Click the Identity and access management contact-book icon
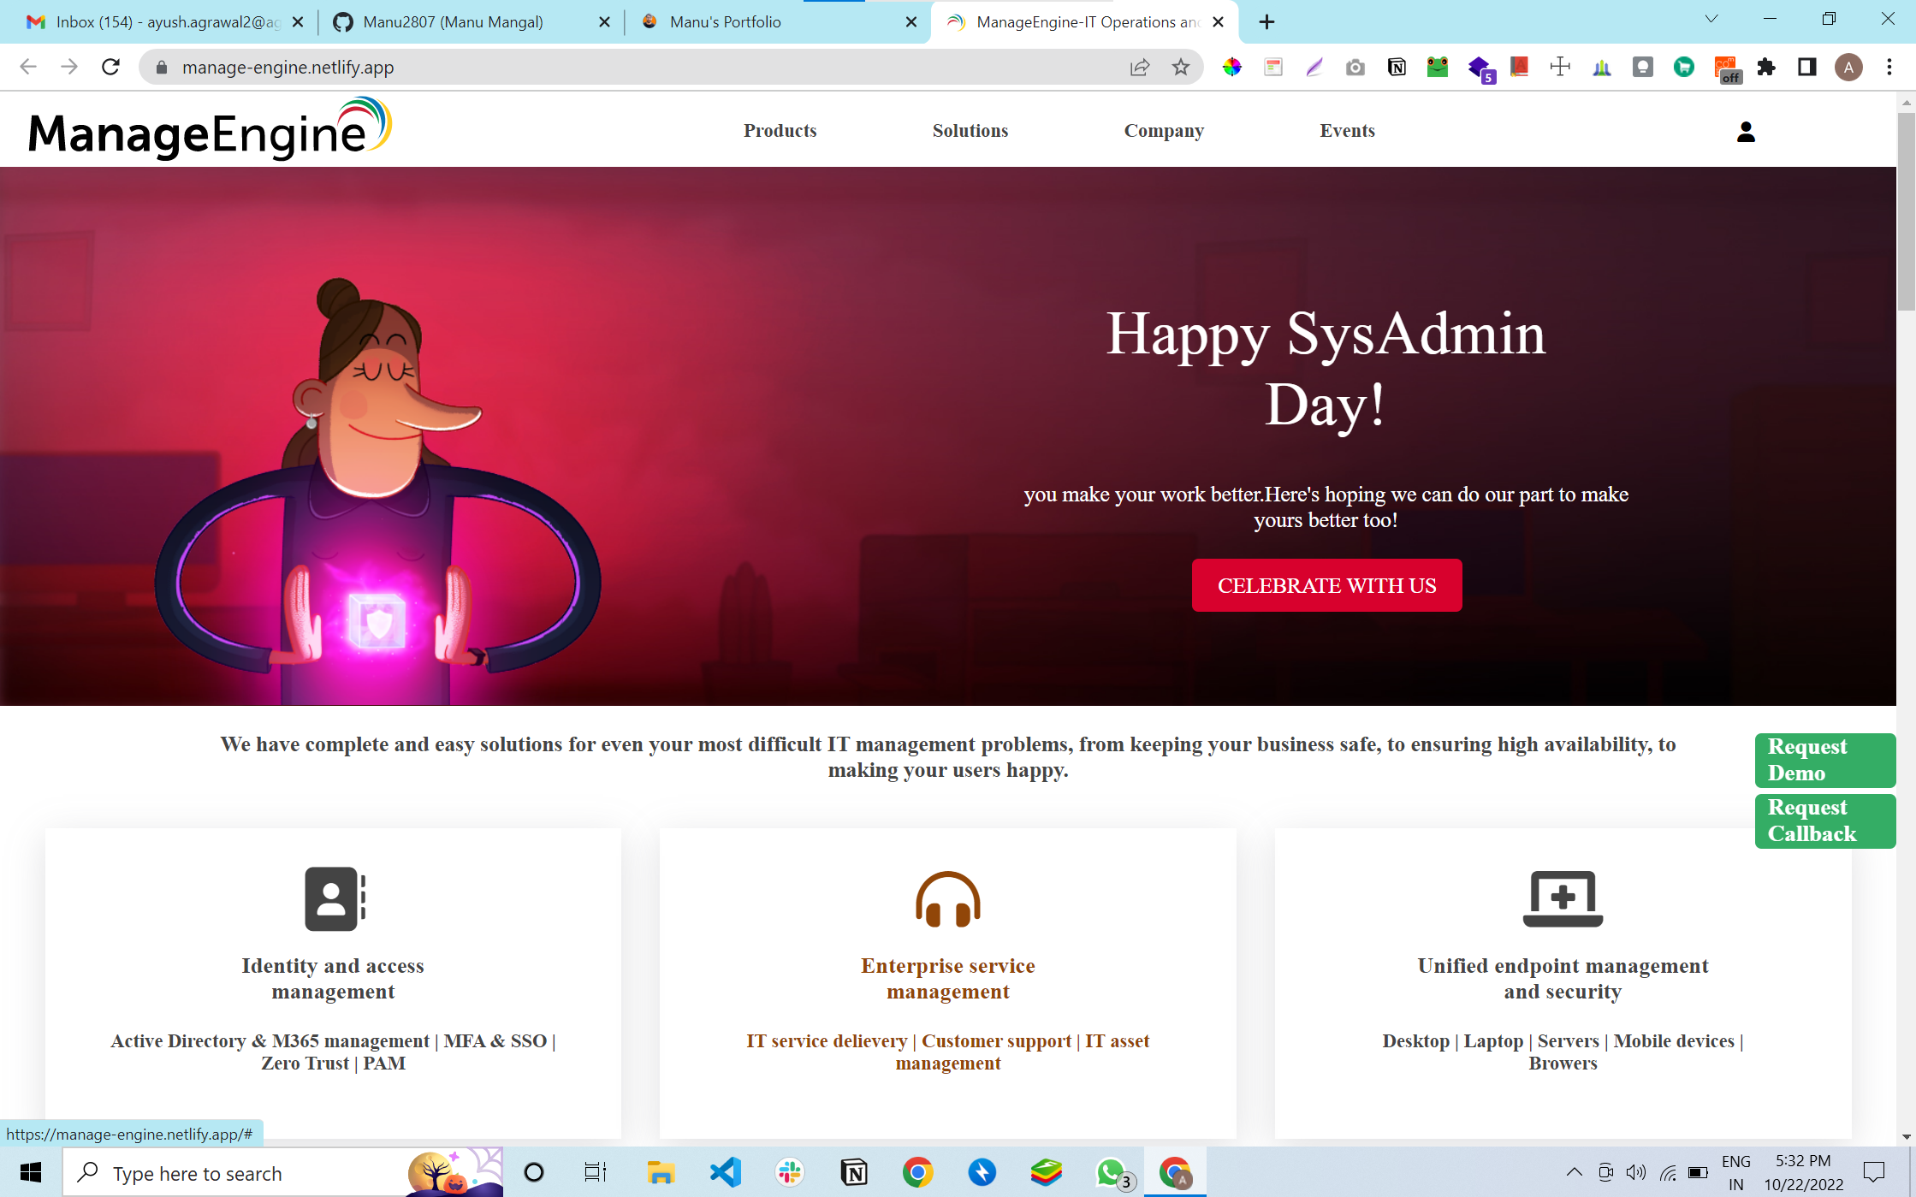 (335, 898)
